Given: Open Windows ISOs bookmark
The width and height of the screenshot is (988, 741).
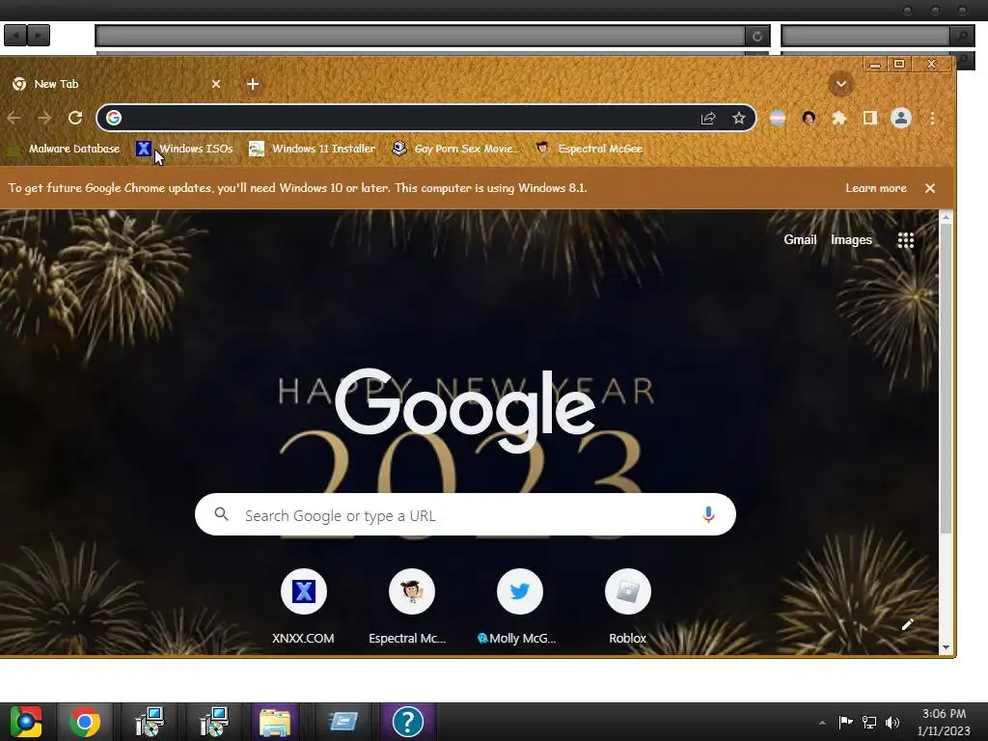Looking at the screenshot, I should pos(184,149).
